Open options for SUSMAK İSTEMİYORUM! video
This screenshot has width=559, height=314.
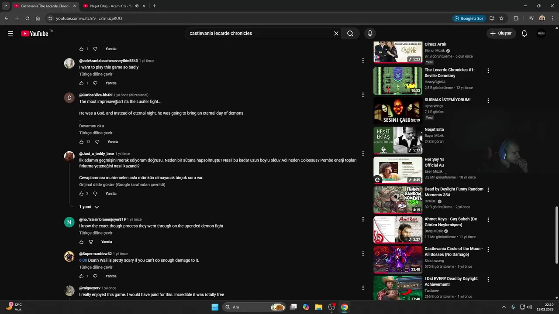488,100
